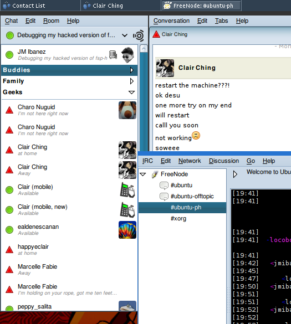The image size is (291, 324).
Task: Collapse the FreeNode network tree
Action: pyautogui.click(x=142, y=174)
